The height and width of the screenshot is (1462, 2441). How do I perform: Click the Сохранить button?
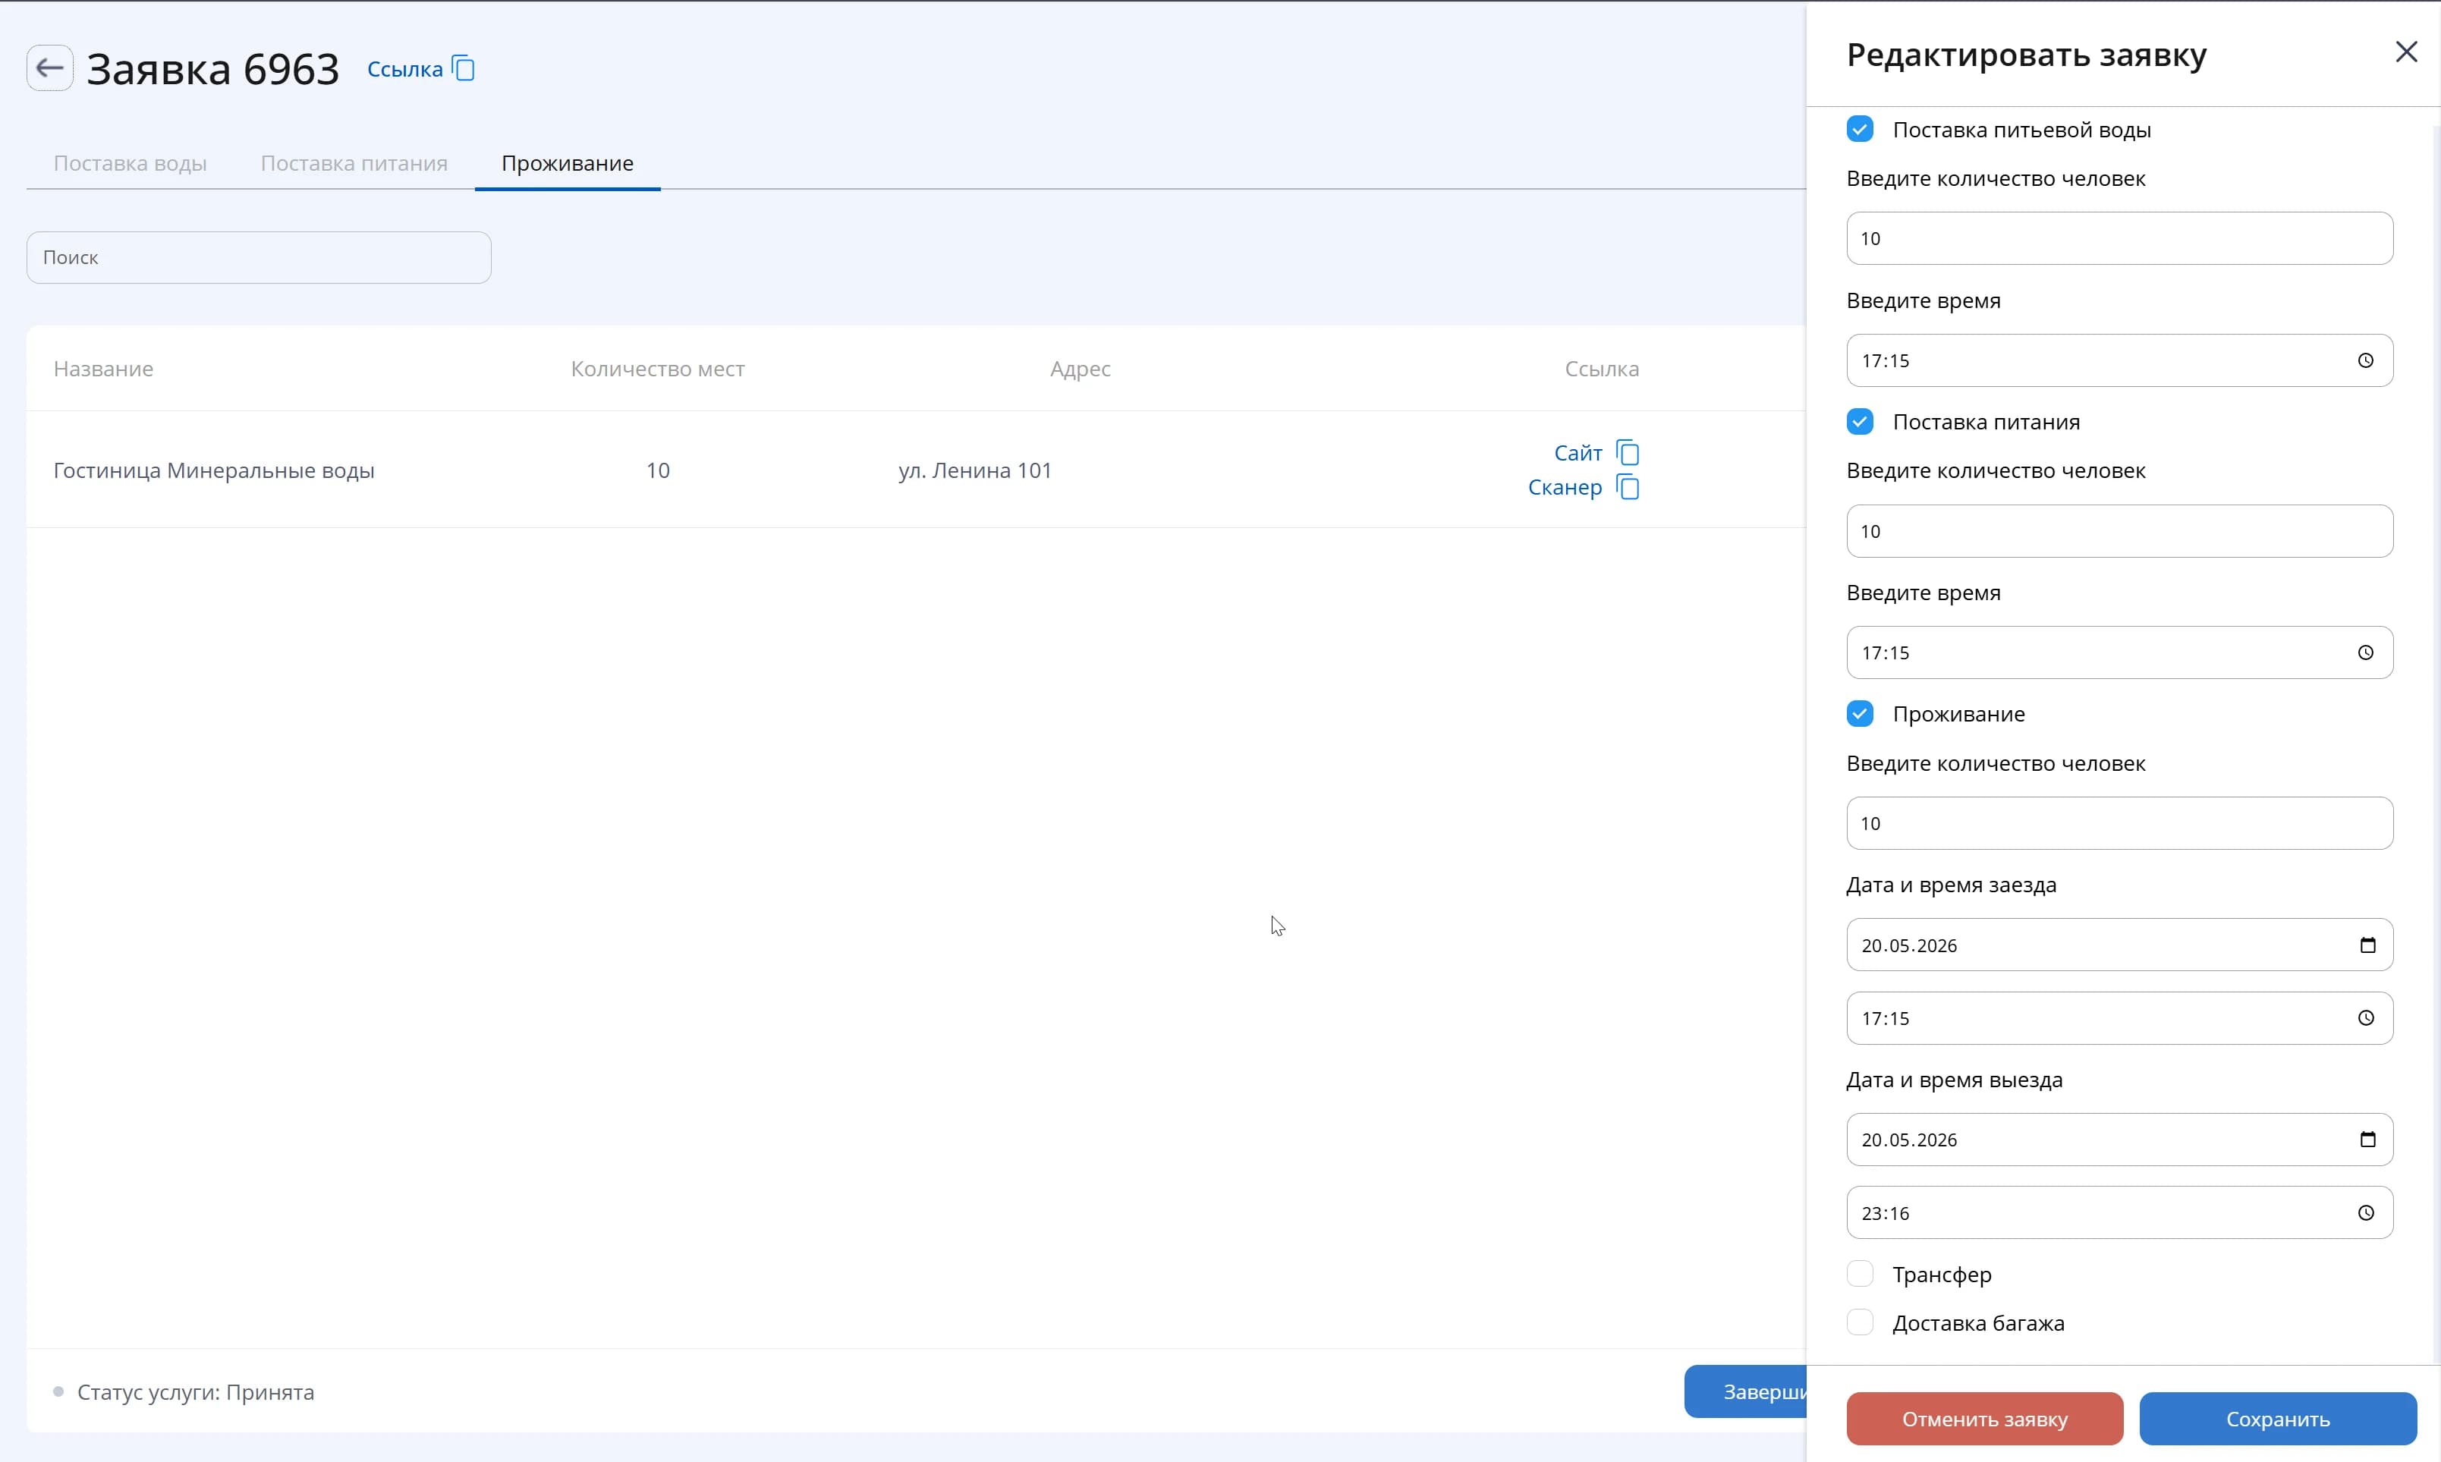click(2277, 1419)
